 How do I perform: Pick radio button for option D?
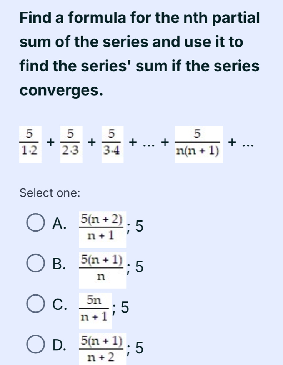(x=36, y=348)
